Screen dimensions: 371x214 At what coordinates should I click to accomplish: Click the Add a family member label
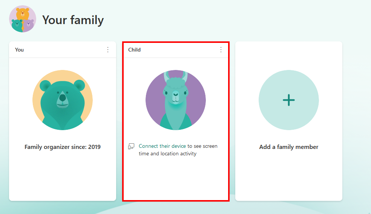pyautogui.click(x=289, y=147)
